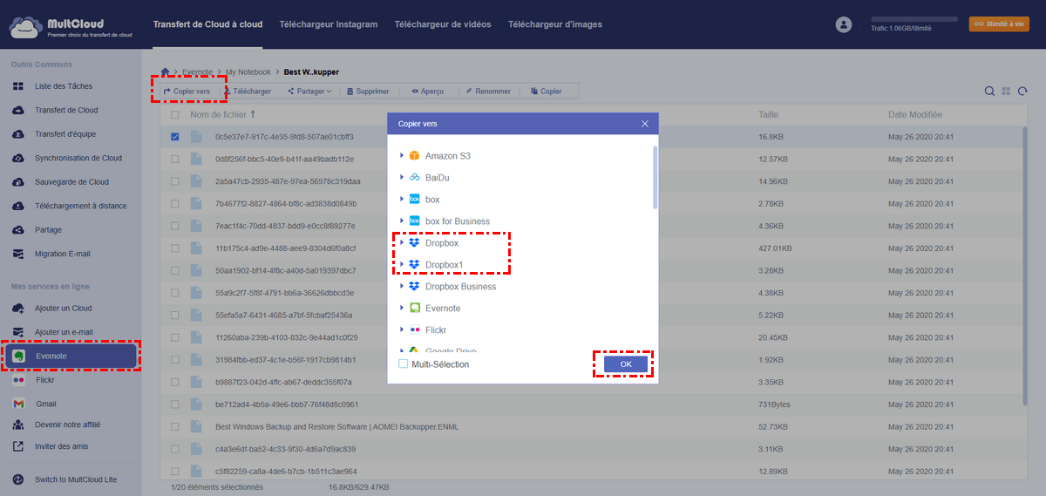Uncheck file 0c5e37e7-917c-4e35 checkbox
The width and height of the screenshot is (1046, 496).
tap(175, 137)
